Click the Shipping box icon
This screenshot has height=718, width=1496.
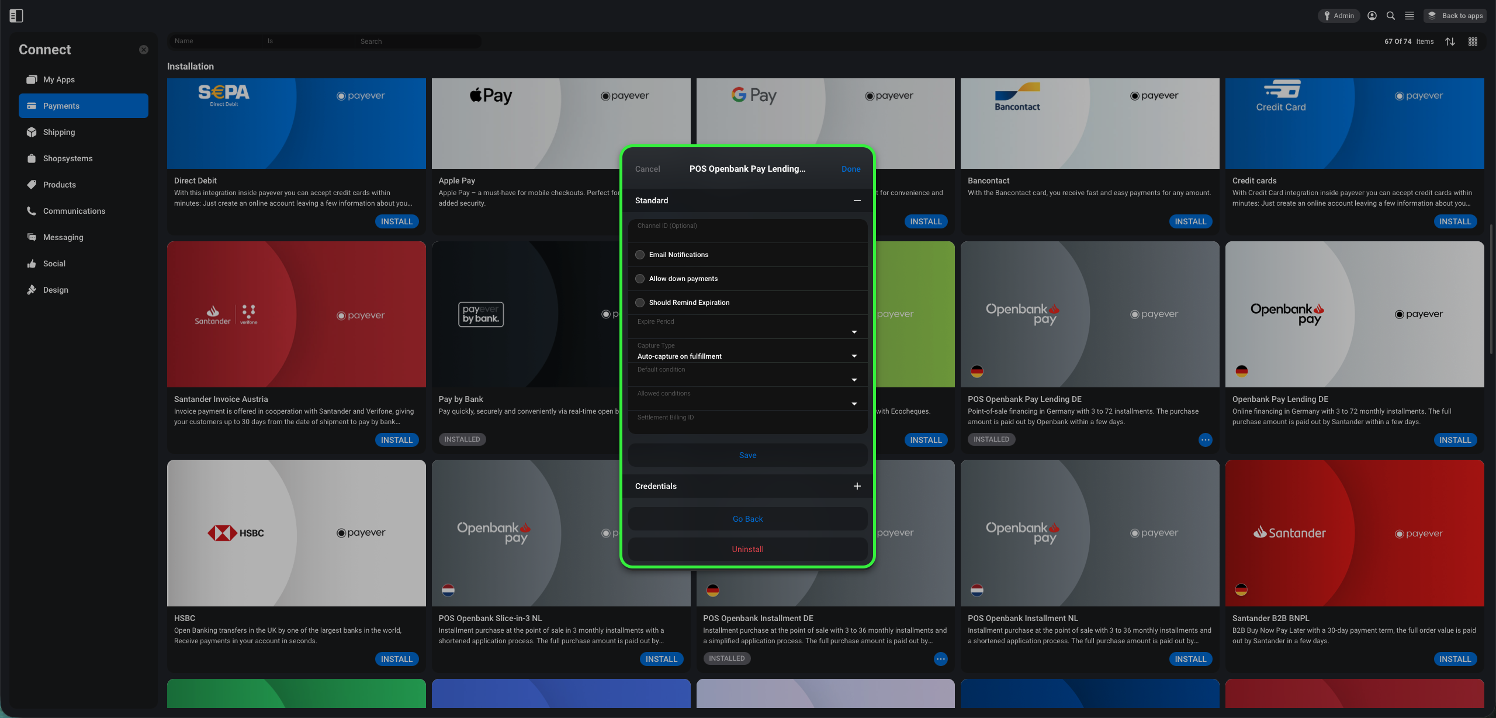(x=32, y=132)
